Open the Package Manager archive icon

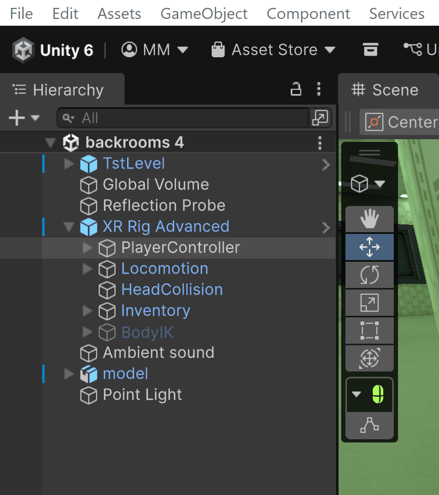371,49
